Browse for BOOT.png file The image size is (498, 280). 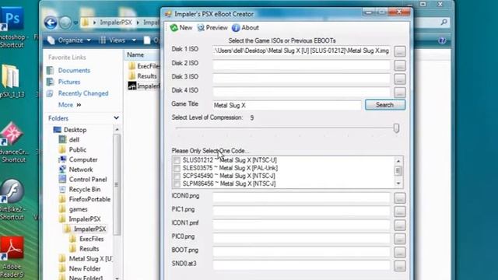(400, 252)
